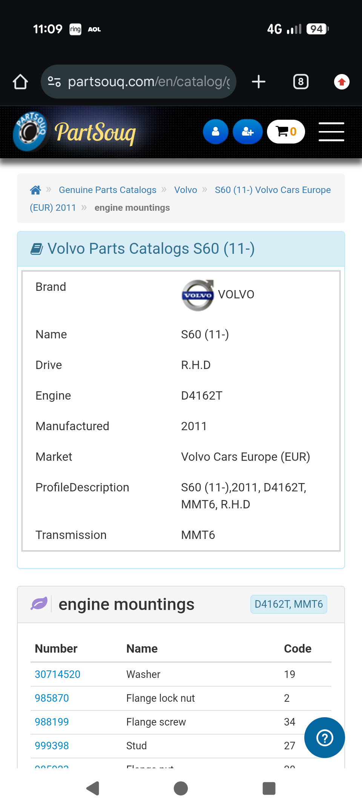The image size is (362, 809).
Task: Open the hamburger navigation menu
Action: pos(331,132)
